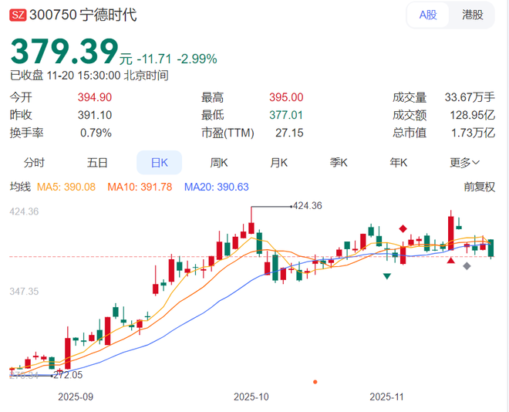Screen dimensions: 509x412
Task: Click the orange dot below the chart
Action: [x=315, y=381]
